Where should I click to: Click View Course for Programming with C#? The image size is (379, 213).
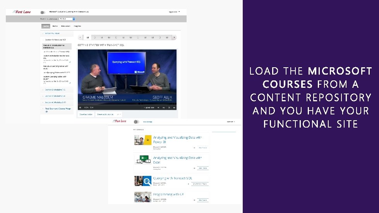[202, 200]
